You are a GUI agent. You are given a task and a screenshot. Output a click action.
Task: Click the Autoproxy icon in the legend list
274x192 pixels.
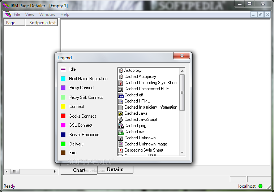point(121,70)
